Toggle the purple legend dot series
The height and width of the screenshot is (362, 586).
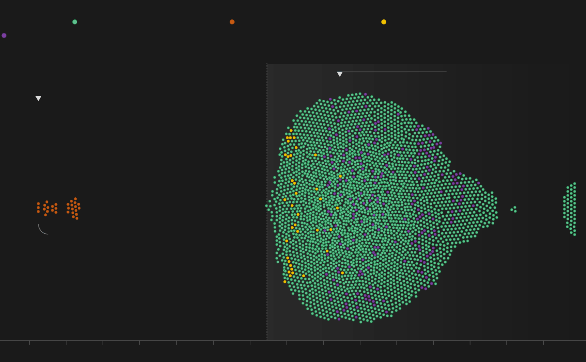(x=4, y=35)
